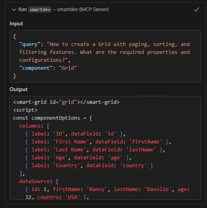Click the opening yellow brace in Input
The width and height of the screenshot is (207, 208).
click(x=15, y=36)
